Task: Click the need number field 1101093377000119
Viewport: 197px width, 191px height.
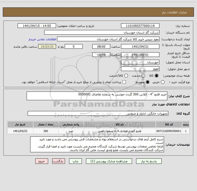Action: pyautogui.click(x=140, y=26)
